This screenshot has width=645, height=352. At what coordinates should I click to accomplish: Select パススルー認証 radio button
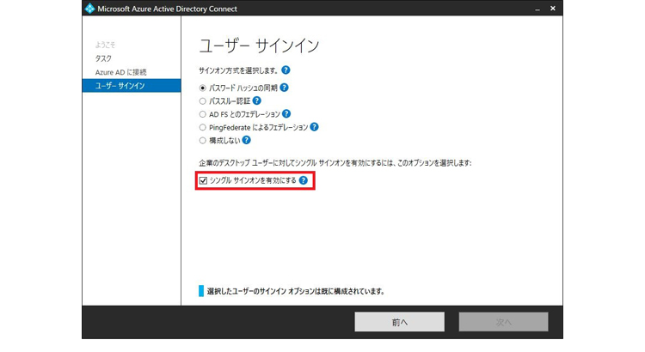coord(202,101)
